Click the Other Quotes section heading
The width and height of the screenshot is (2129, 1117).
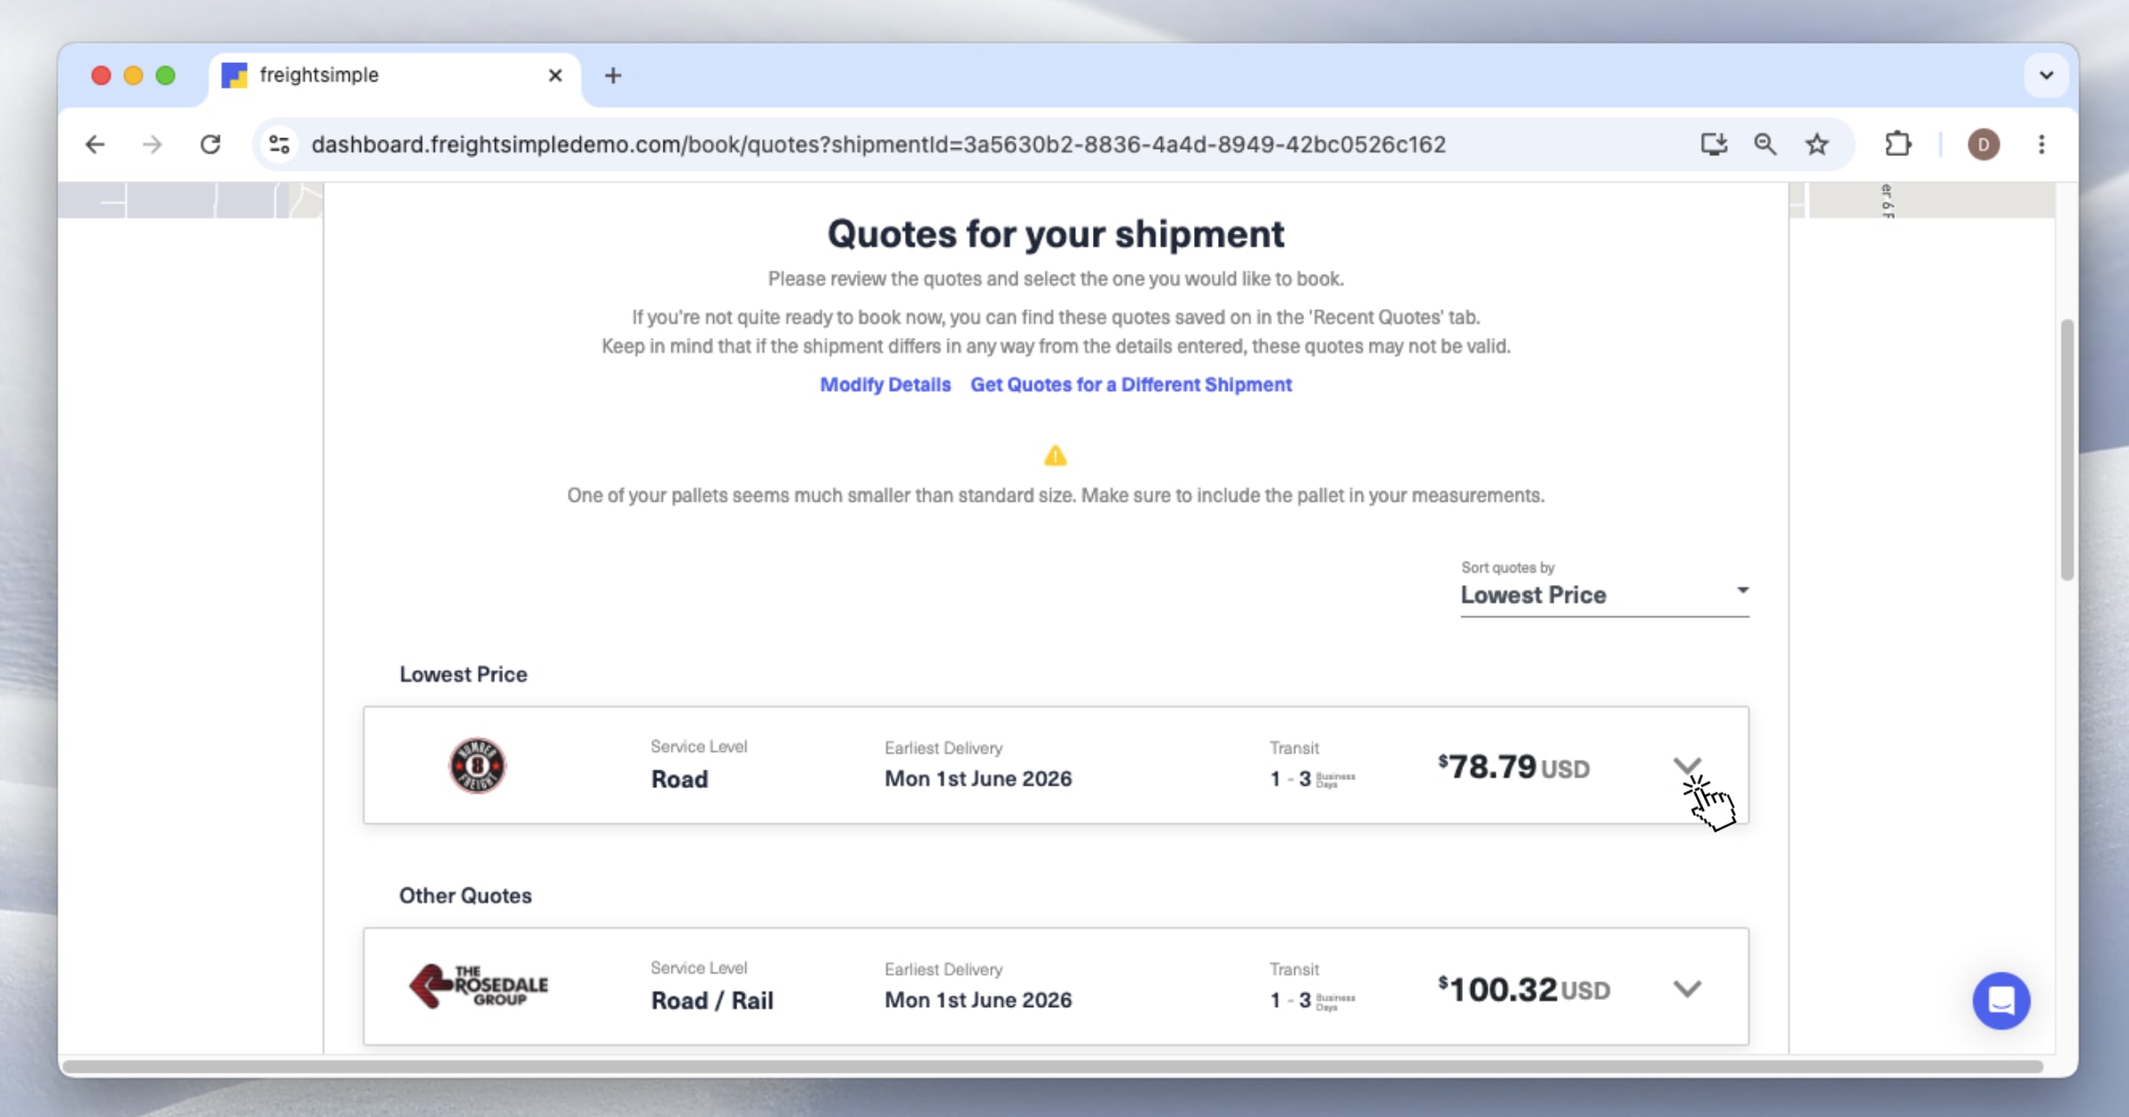[465, 895]
